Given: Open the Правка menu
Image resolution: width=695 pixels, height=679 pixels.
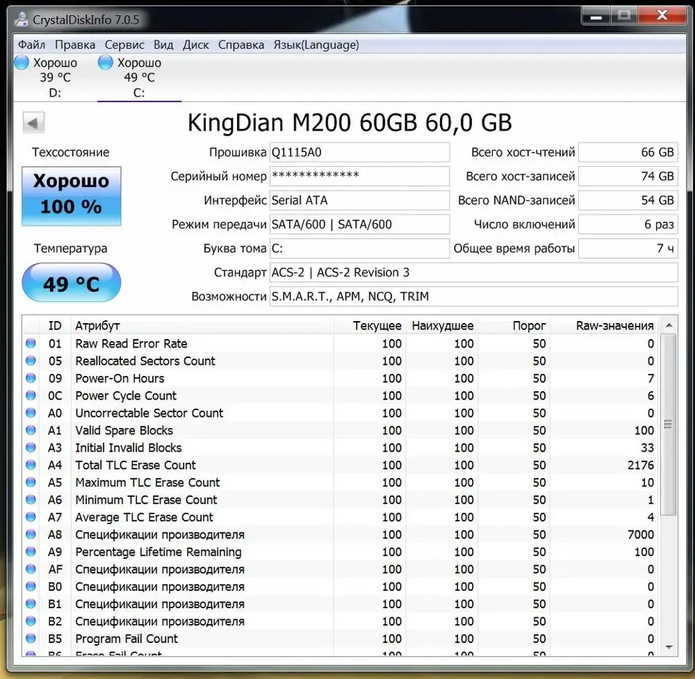Looking at the screenshot, I should [x=75, y=44].
